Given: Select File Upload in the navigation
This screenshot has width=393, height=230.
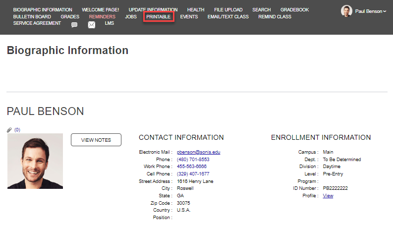Looking at the screenshot, I should tap(228, 10).
